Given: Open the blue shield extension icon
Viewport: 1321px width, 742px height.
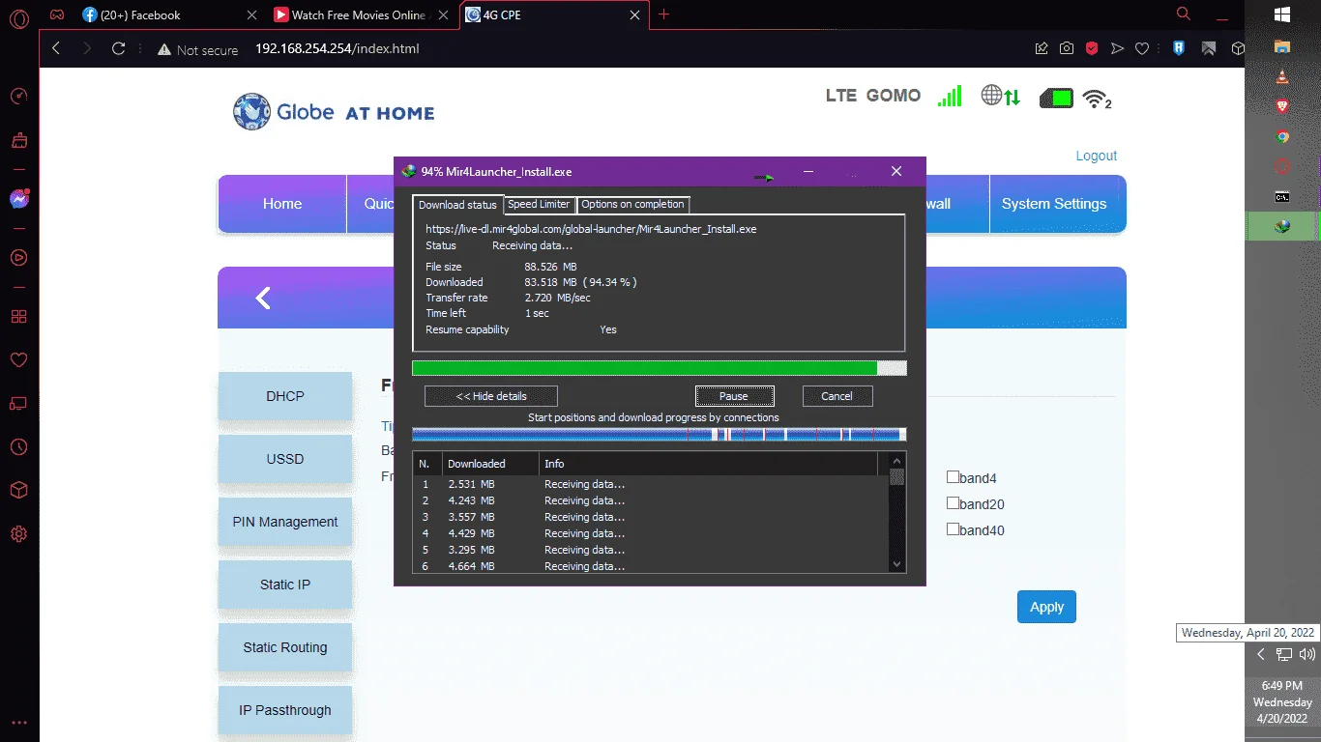Looking at the screenshot, I should pyautogui.click(x=1180, y=48).
